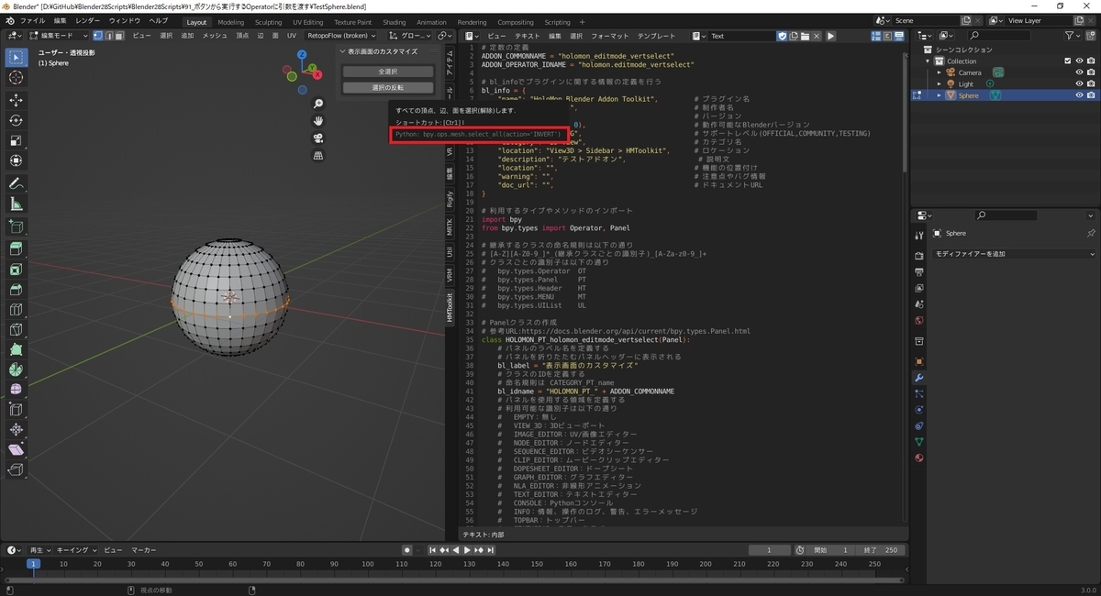Open the ファイル menu
Screen dimensions: 1101x596
(x=32, y=21)
